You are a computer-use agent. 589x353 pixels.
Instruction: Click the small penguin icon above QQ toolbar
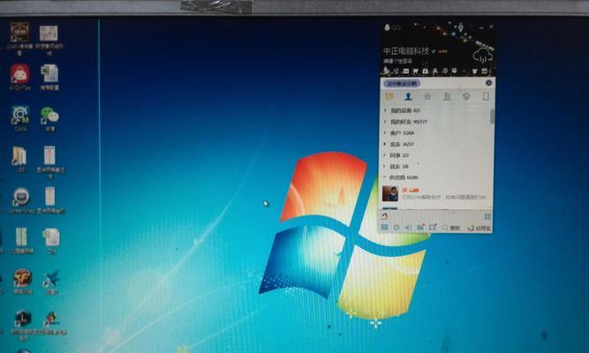(384, 216)
